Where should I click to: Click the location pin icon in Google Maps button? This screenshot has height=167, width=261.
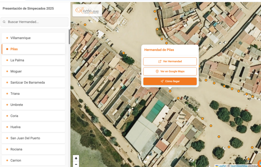click(x=157, y=71)
